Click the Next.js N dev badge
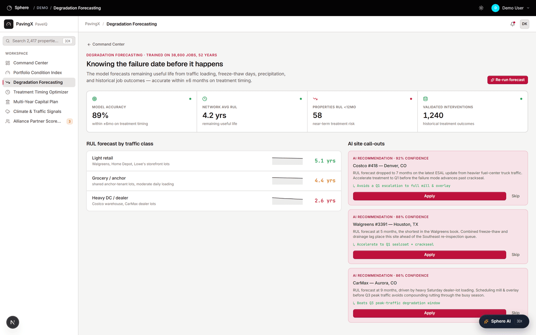Image resolution: width=536 pixels, height=335 pixels. pyautogui.click(x=13, y=322)
